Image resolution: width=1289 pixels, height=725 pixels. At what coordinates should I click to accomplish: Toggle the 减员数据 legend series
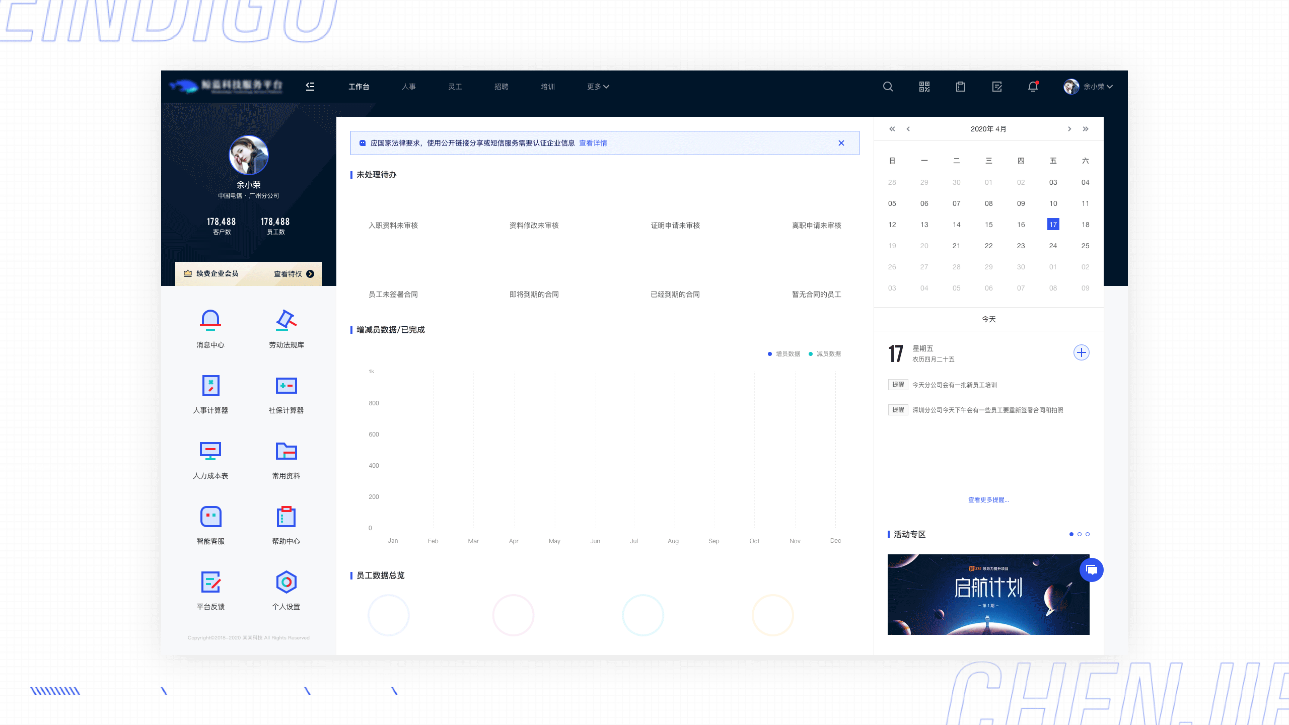point(824,354)
